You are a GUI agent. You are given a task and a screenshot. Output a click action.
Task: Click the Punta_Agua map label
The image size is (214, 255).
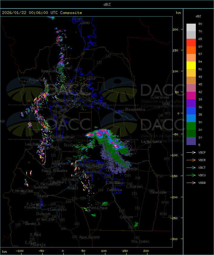99,208
